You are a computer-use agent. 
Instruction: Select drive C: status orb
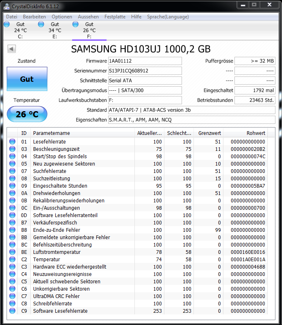click(7, 24)
